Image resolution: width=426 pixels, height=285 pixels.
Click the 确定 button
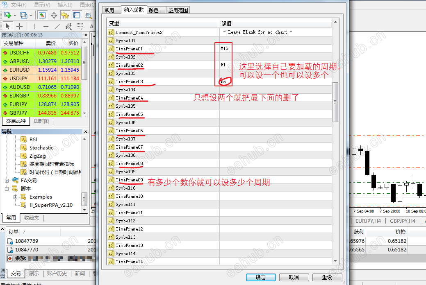[x=261, y=277]
